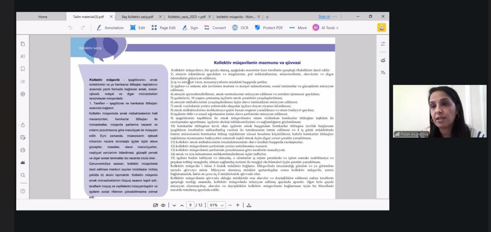The width and height of the screenshot is (491, 232).
Task: Open a new tab with plus icon
Action: [267, 17]
